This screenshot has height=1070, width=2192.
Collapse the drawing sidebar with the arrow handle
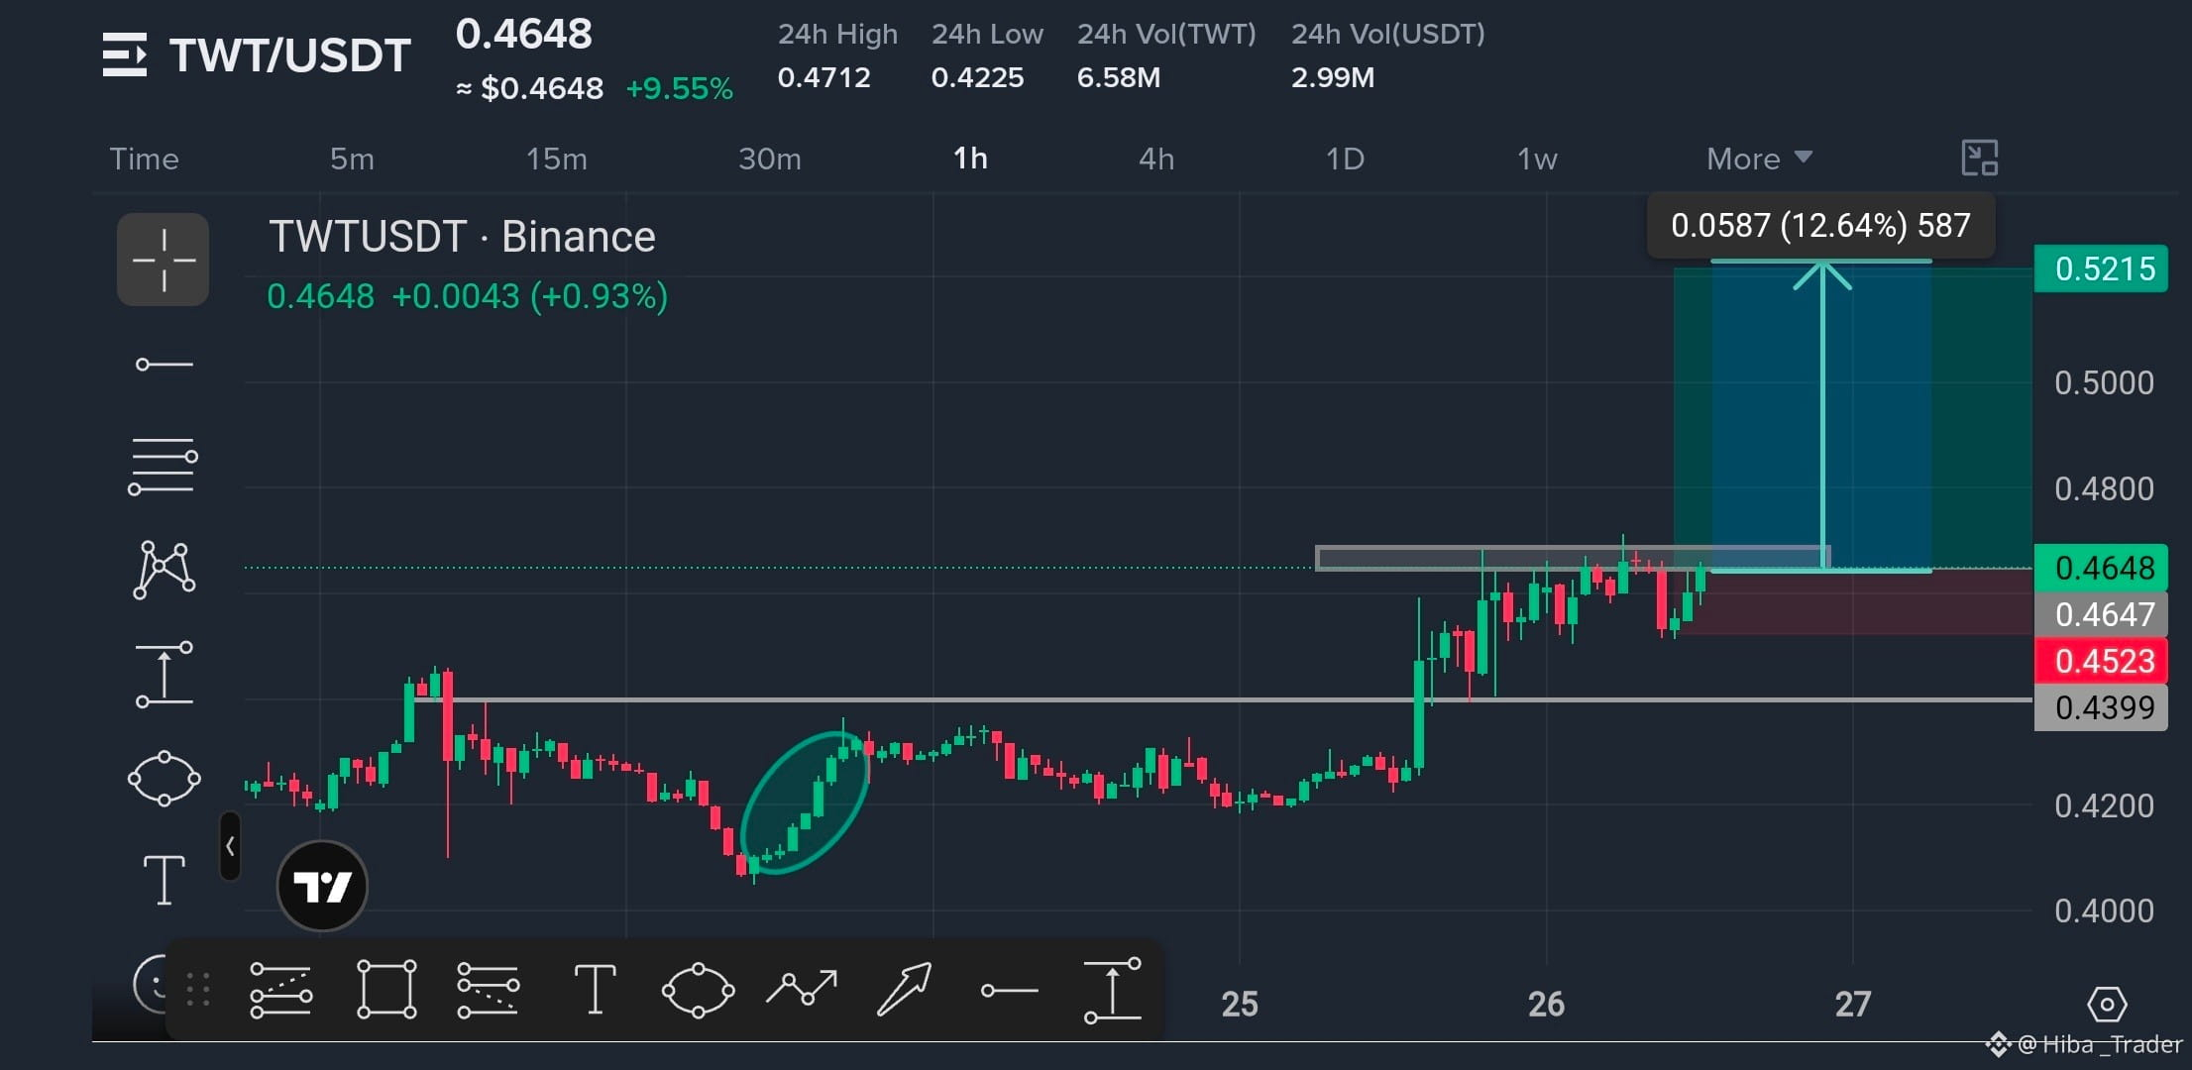coord(230,846)
